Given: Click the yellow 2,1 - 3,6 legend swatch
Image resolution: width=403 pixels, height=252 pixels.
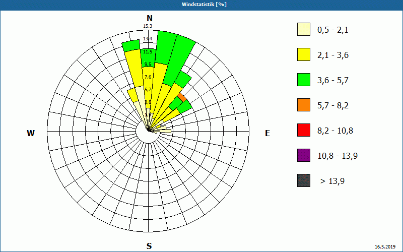Looking at the screenshot, I should click(304, 54).
